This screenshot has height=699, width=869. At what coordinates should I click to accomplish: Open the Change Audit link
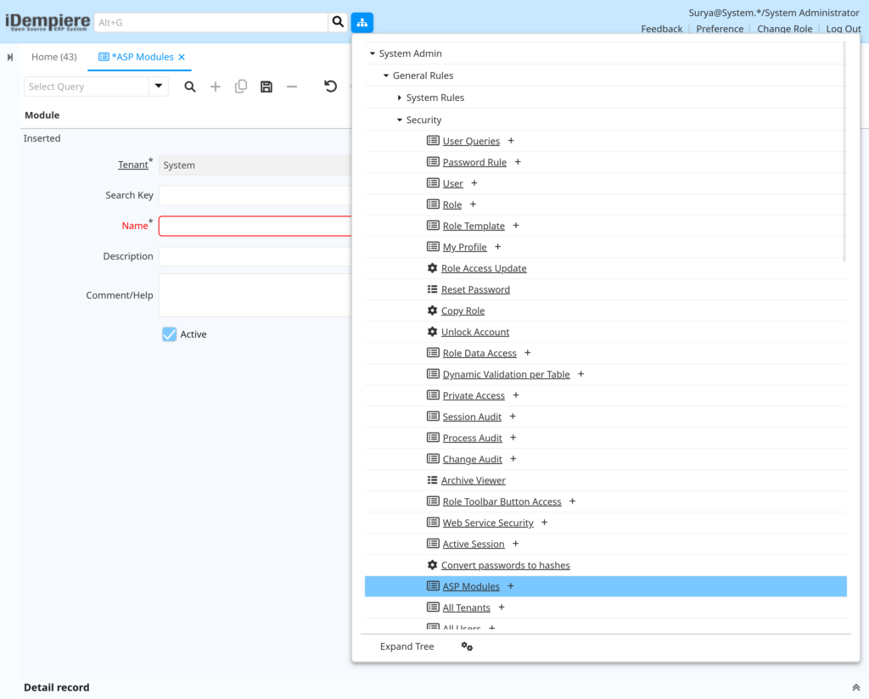472,459
